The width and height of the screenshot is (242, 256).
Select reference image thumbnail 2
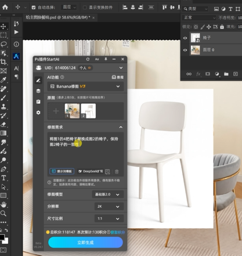[88, 111]
